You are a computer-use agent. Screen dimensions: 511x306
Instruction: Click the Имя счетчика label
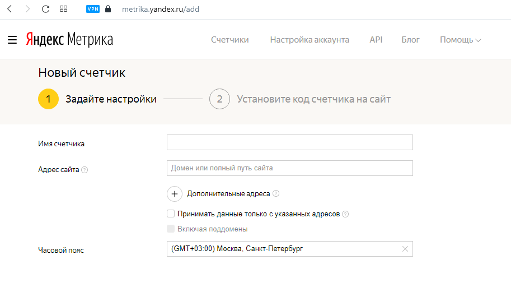coord(61,144)
